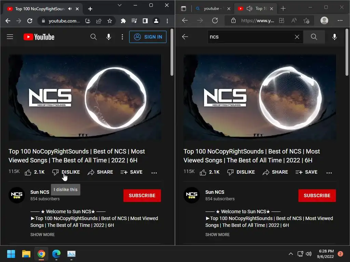This screenshot has width=350, height=262.
Task: Open a new tab in Edge
Action: pyautogui.click(x=283, y=9)
